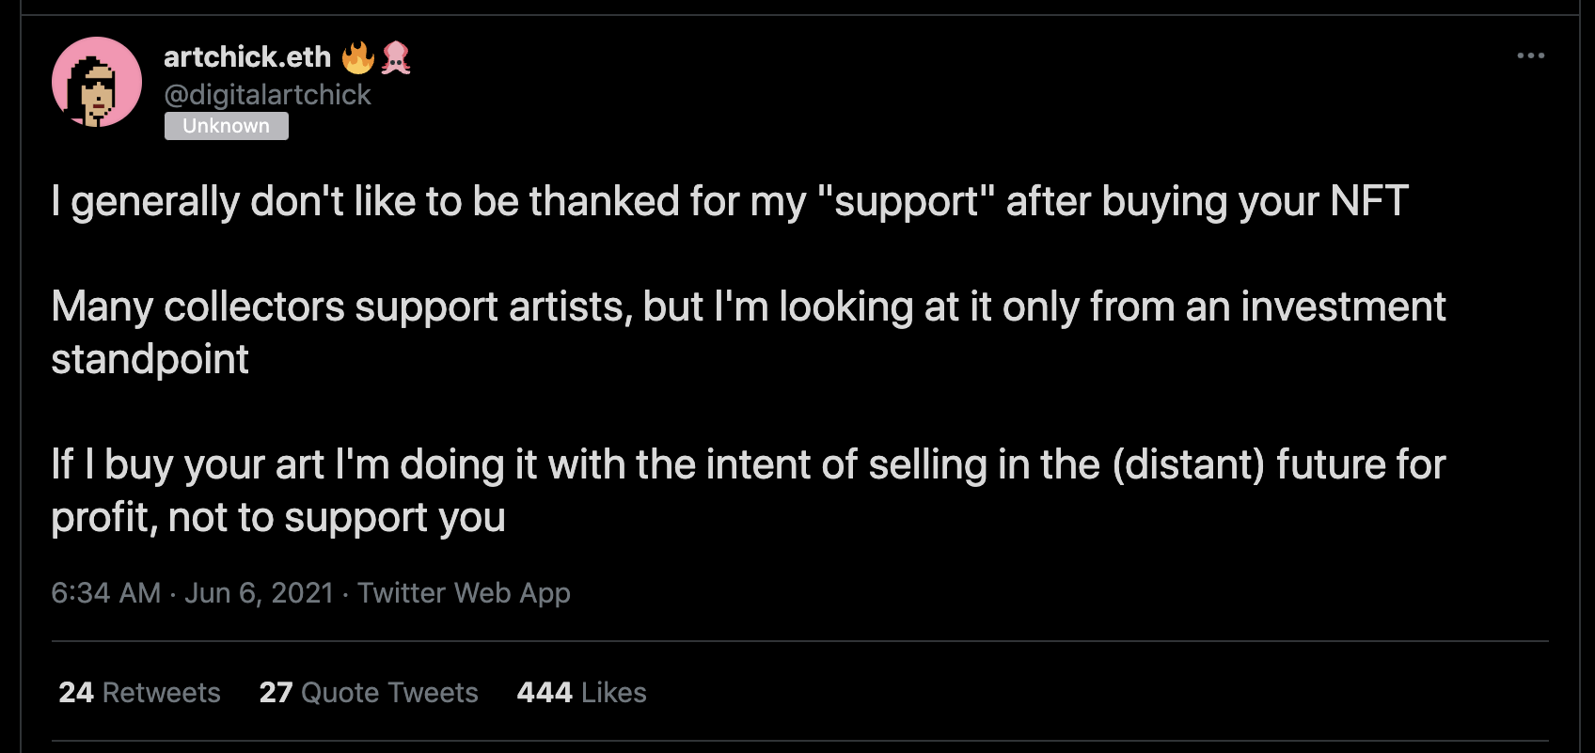The width and height of the screenshot is (1595, 753).
Task: Click "profit, not to support you" line
Action: 278,518
